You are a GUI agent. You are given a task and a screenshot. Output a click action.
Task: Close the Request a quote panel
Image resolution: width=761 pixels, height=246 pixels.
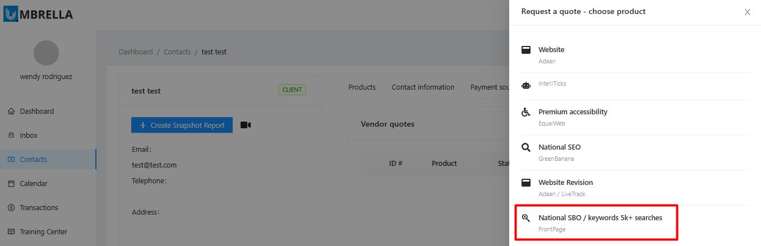(747, 12)
